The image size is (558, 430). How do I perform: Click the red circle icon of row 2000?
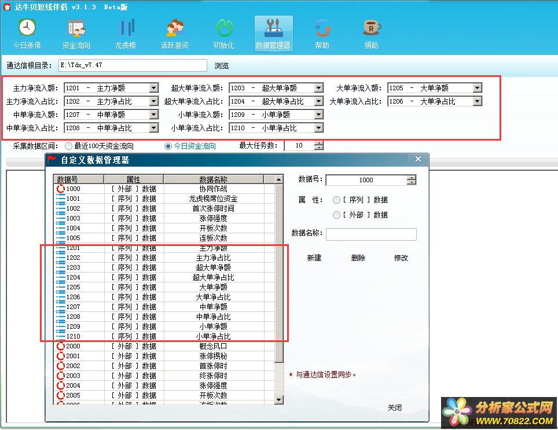pyautogui.click(x=61, y=346)
